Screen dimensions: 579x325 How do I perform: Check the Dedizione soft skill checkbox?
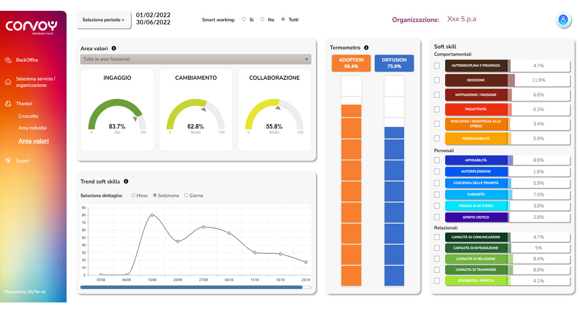437,80
